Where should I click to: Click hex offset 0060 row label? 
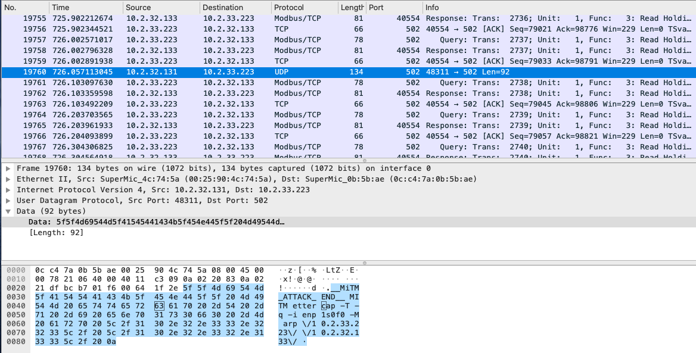click(16, 324)
